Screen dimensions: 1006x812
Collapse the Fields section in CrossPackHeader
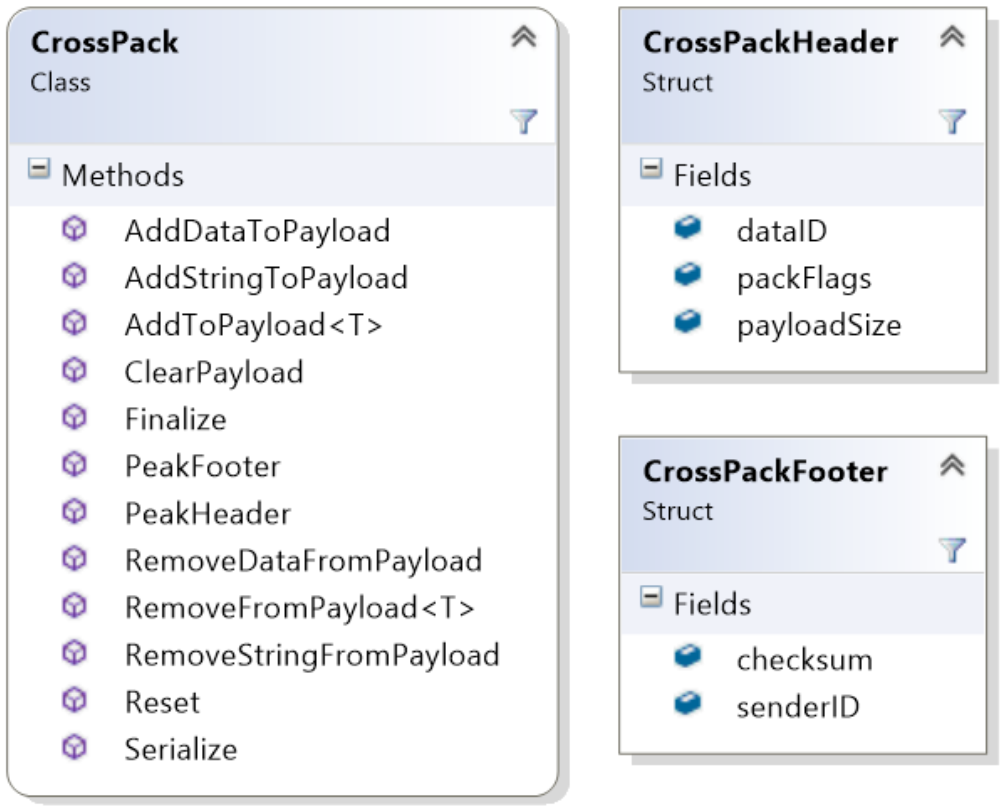651,169
